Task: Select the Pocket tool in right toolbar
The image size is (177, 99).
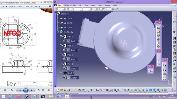Action: 174,42
